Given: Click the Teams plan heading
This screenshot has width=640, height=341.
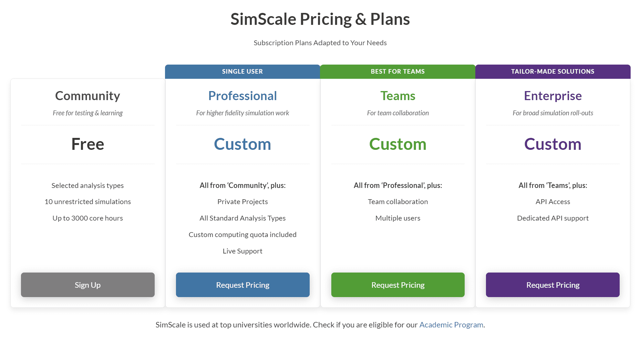Looking at the screenshot, I should pos(397,96).
